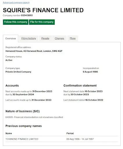Click the 6 August 1986 incorporation date
This screenshot has height=149, width=123.
click(90, 72)
